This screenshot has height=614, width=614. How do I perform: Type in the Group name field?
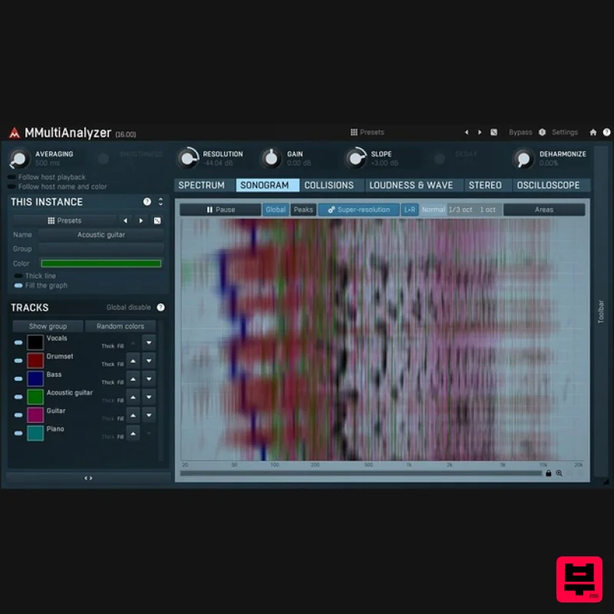click(101, 249)
